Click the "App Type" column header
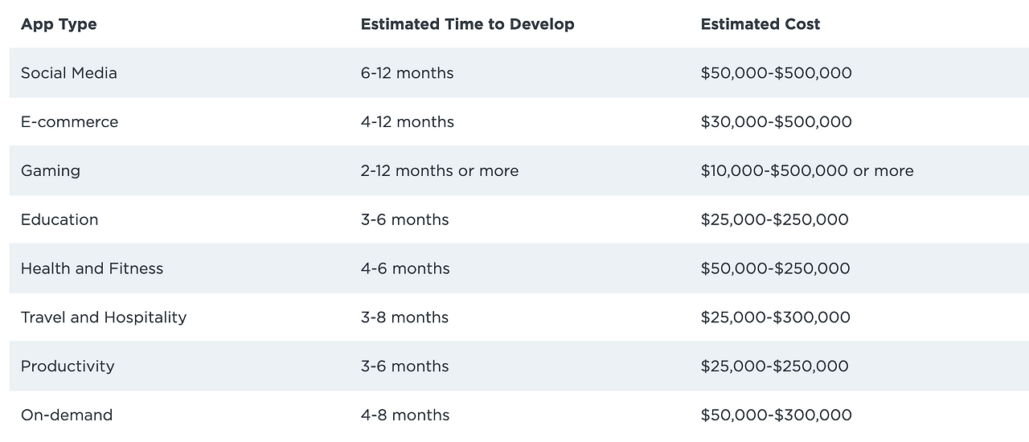 pos(59,24)
